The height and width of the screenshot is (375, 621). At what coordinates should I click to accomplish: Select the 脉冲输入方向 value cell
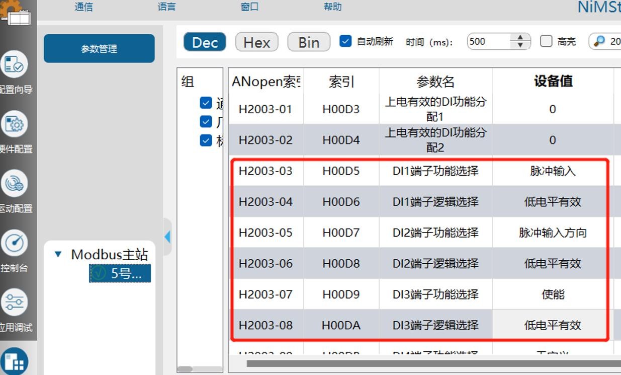point(553,233)
